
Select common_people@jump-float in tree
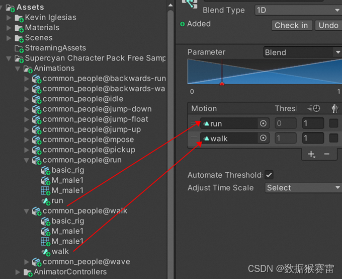coord(96,119)
